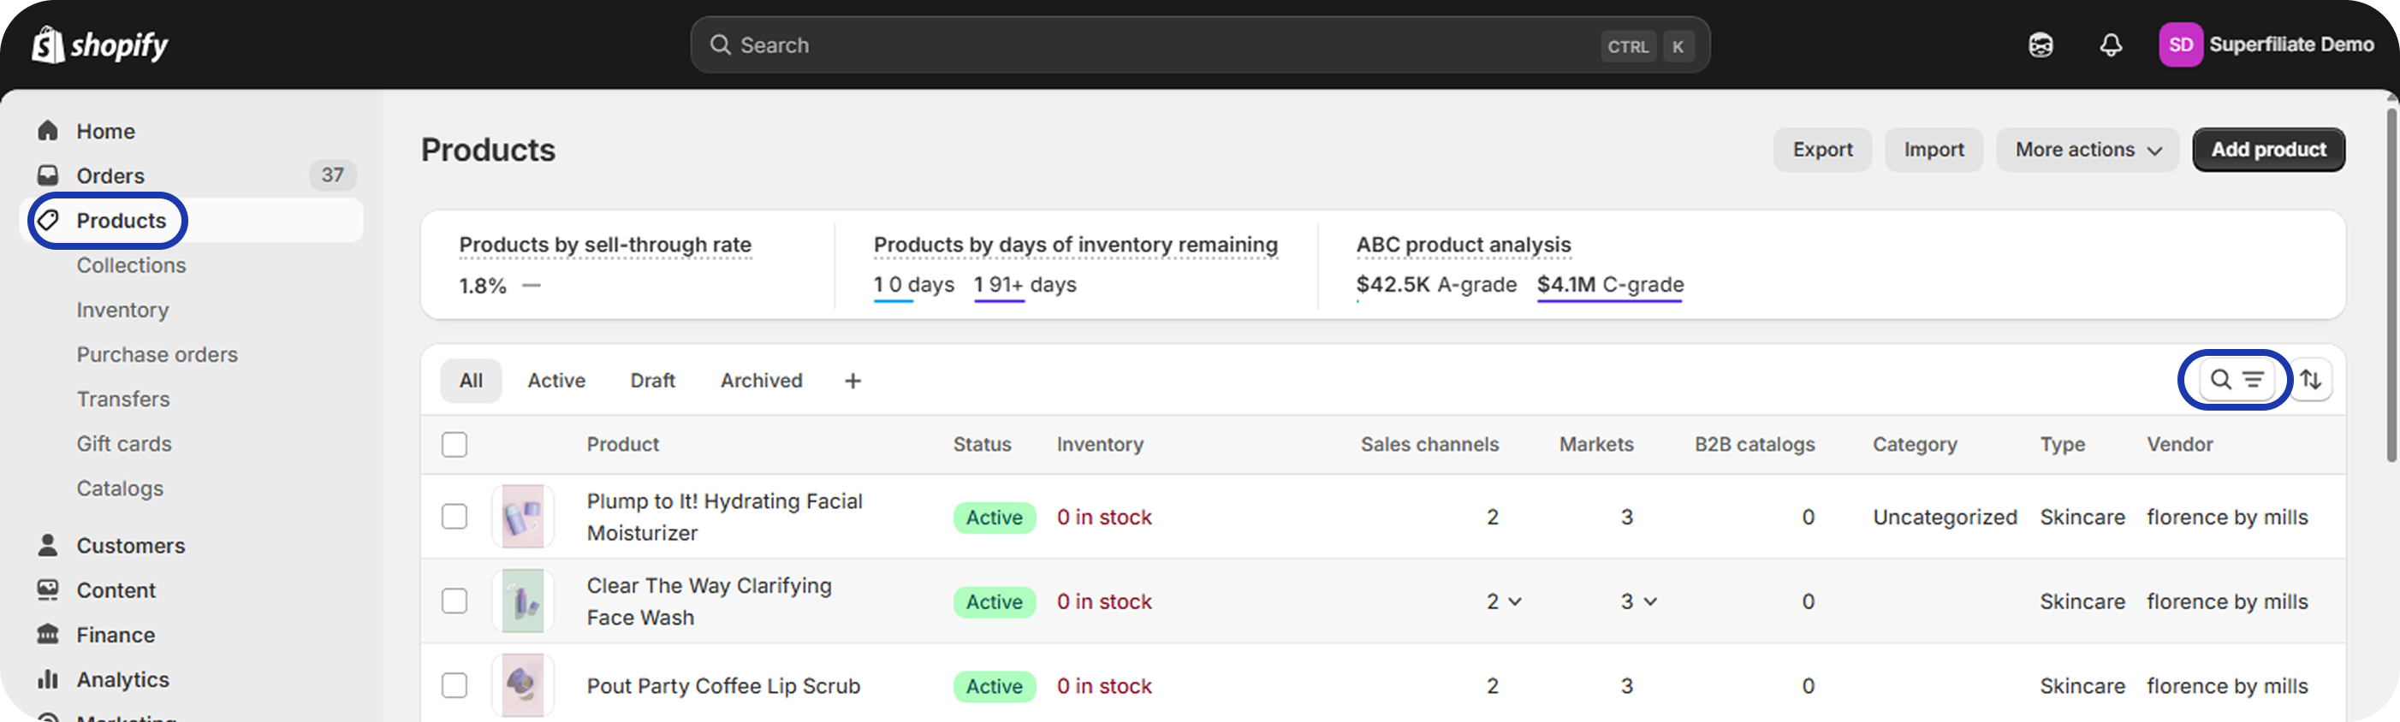This screenshot has height=722, width=2400.
Task: Open the More actions dropdown
Action: click(x=2087, y=149)
